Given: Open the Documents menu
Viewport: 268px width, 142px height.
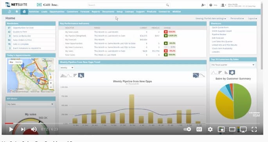Looking at the screenshot, I should [x=108, y=12].
